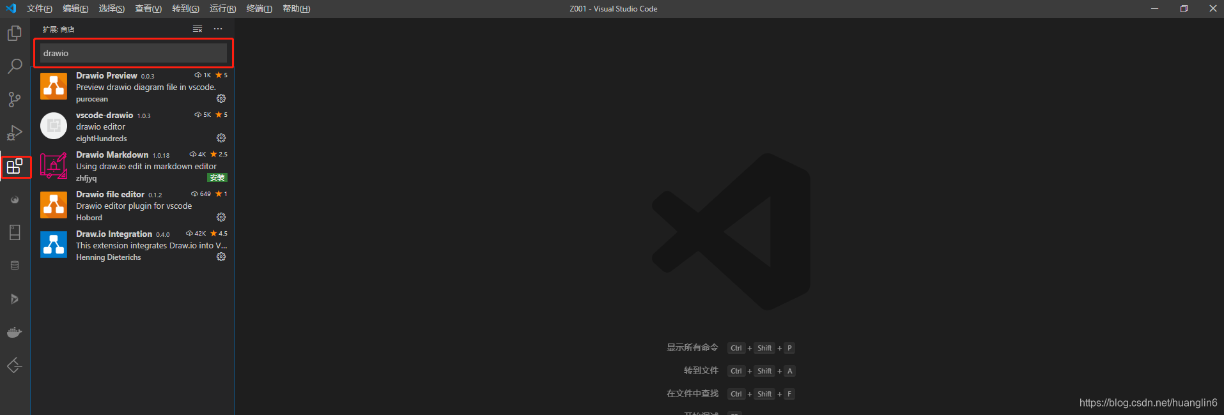Minimize the VS Code window

point(1155,8)
